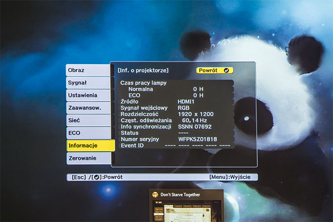Switch to the Ustawienia menu tab

point(87,95)
